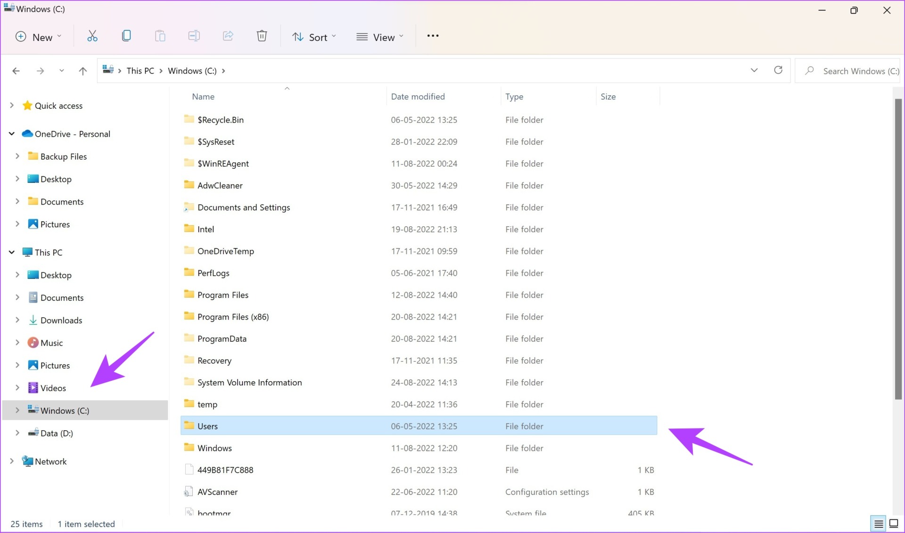The height and width of the screenshot is (533, 905).
Task: Select the temp folder
Action: tap(207, 405)
